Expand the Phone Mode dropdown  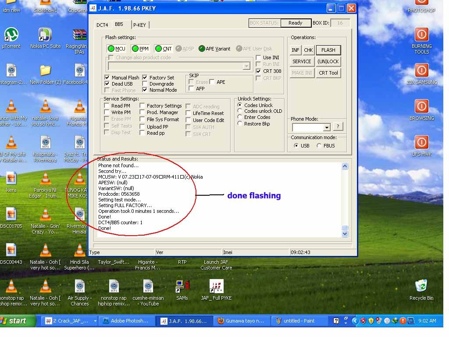(x=326, y=128)
